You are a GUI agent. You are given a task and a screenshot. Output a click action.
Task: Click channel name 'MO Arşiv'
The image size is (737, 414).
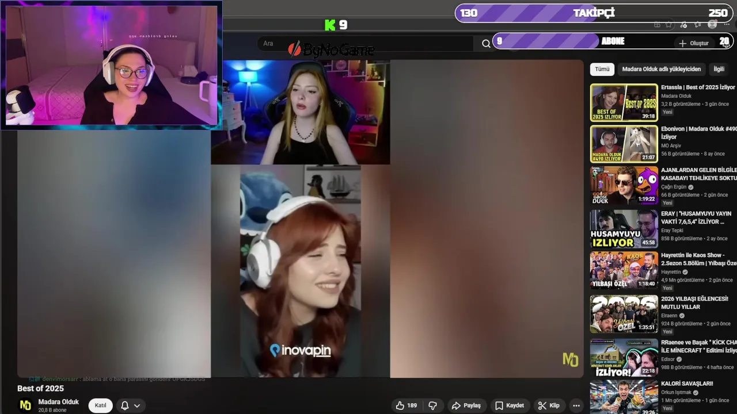tap(671, 145)
